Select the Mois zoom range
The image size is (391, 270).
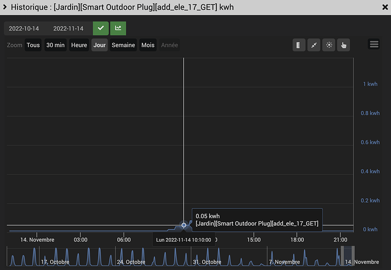[148, 45]
